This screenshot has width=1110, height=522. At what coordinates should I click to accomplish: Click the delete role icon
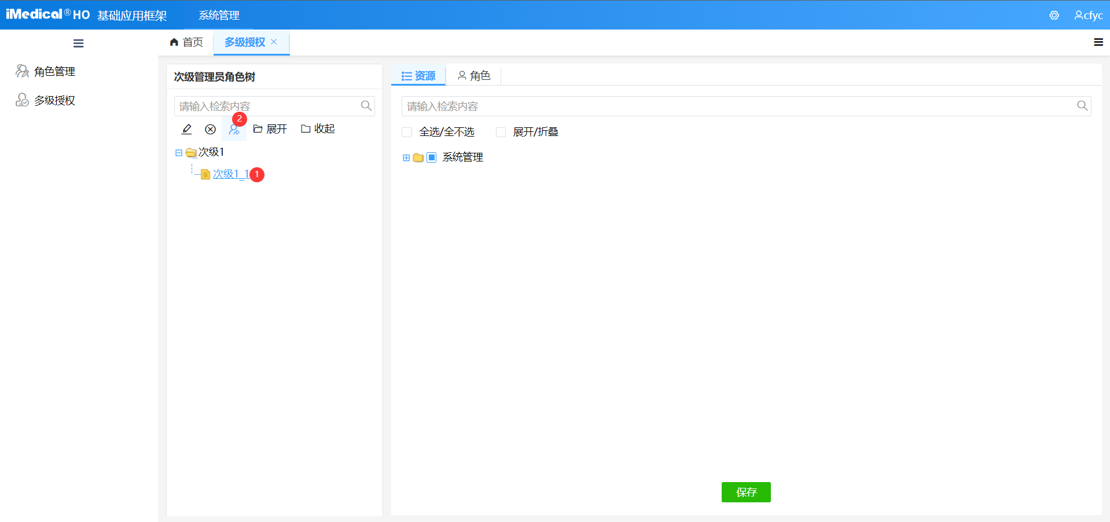tap(210, 128)
